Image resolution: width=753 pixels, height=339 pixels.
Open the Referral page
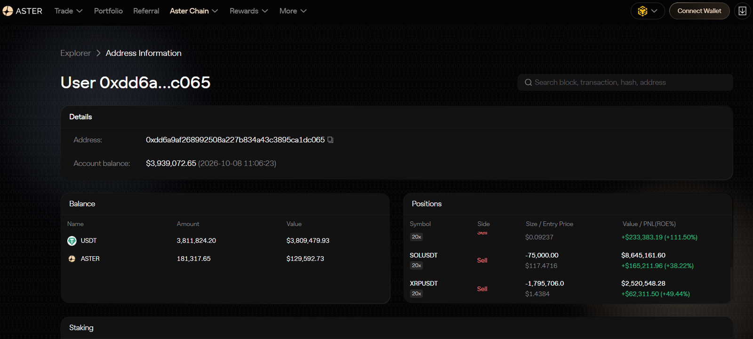coord(146,11)
